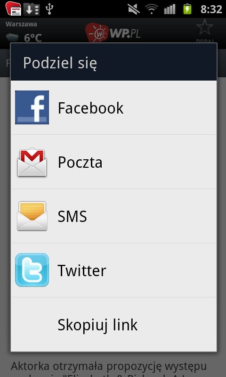Tap the Wi-Fi signal icon
226x377 pixels.
151,9
